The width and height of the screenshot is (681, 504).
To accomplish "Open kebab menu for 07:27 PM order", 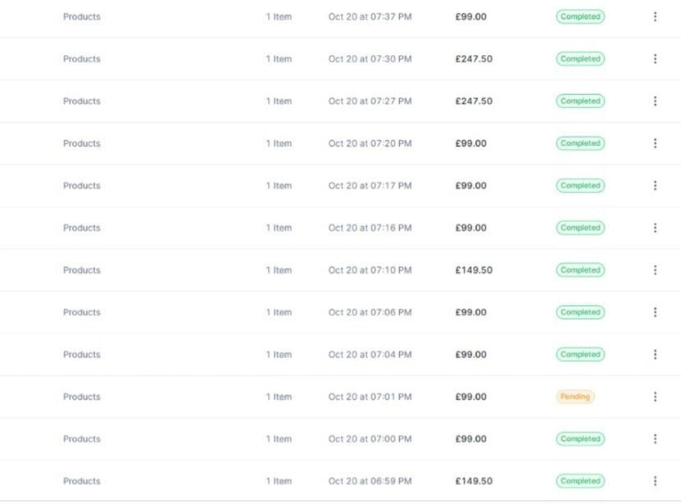I will (x=655, y=101).
